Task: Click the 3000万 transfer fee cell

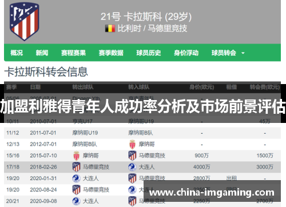Action: pos(265,167)
